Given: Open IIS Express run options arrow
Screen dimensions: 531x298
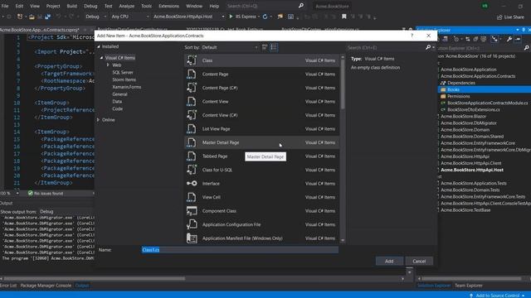Looking at the screenshot, I should pyautogui.click(x=259, y=17).
